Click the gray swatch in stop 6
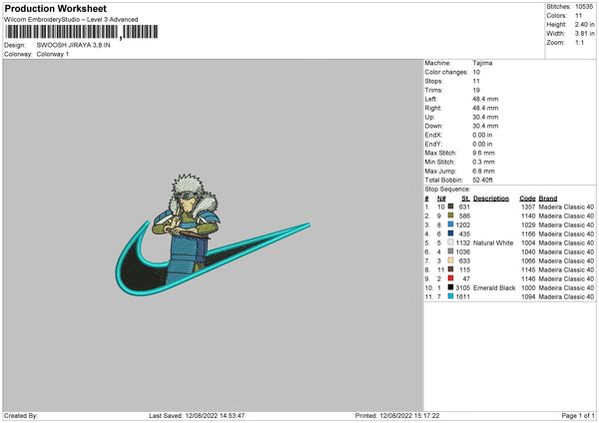599x423 pixels. 450,251
